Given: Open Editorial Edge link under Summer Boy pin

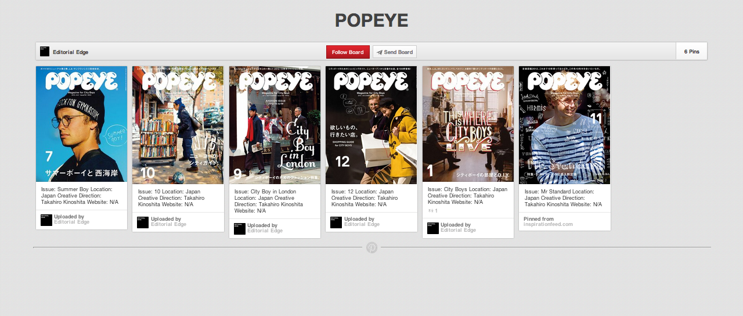Looking at the screenshot, I should click(71, 222).
